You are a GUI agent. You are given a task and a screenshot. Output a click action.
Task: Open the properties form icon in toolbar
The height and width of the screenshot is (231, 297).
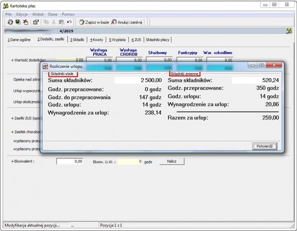point(36,22)
